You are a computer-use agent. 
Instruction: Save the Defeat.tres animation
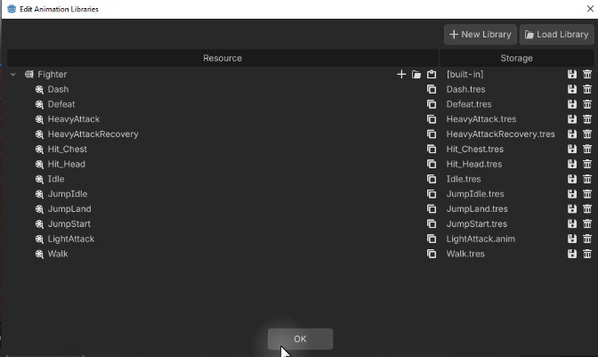pyautogui.click(x=572, y=104)
